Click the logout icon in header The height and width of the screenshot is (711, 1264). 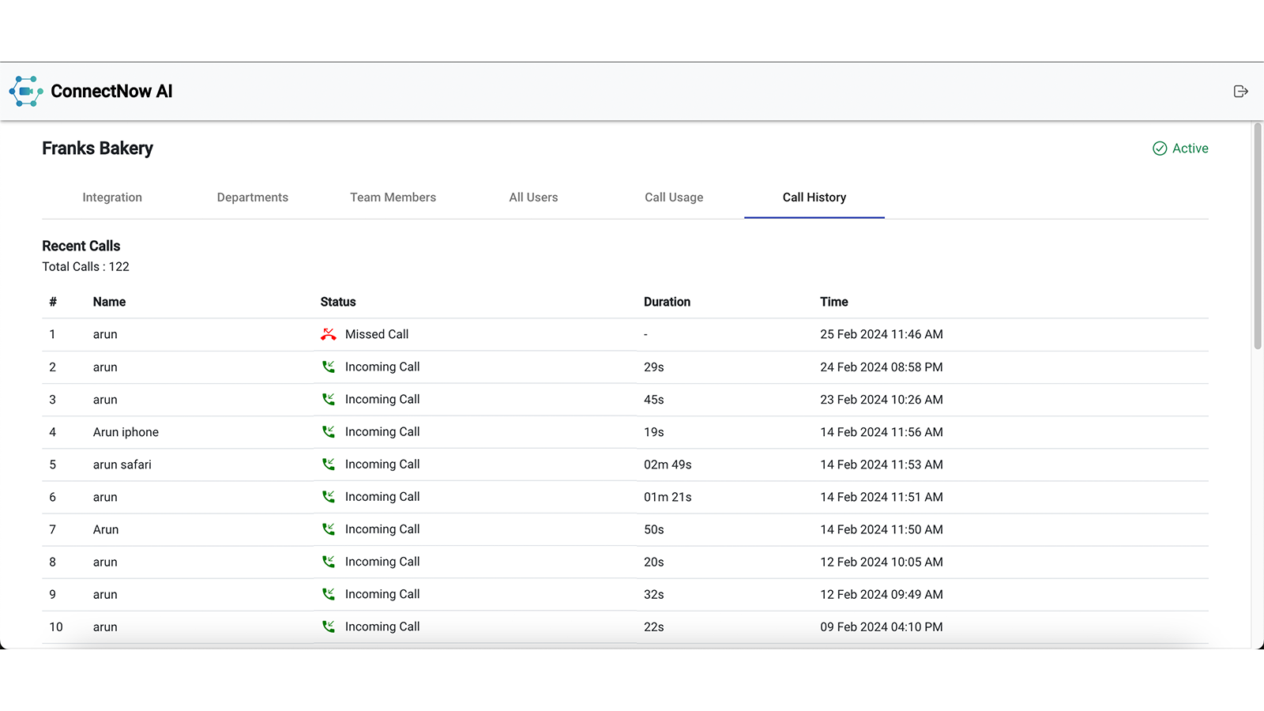[x=1240, y=92]
